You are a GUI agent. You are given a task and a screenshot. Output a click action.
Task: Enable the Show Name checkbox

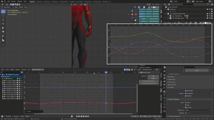pyautogui.click(x=186, y=102)
